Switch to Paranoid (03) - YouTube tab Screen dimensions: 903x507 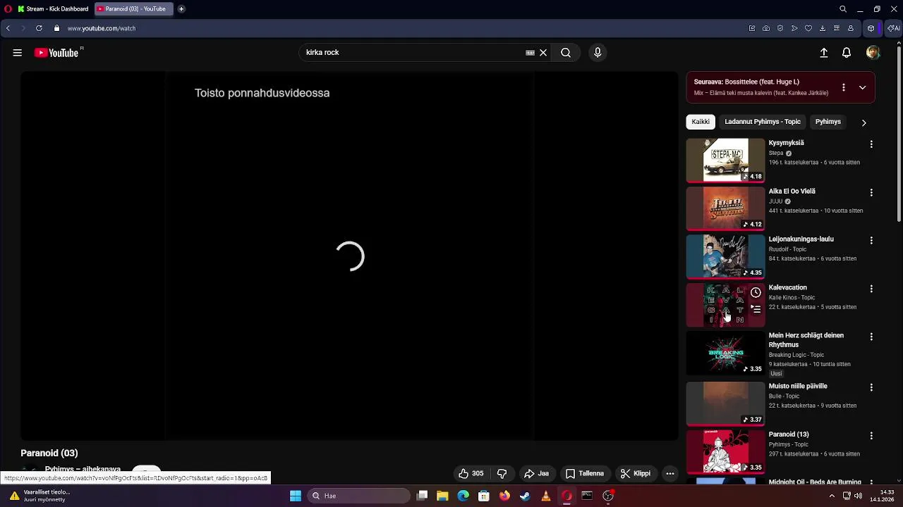(134, 9)
